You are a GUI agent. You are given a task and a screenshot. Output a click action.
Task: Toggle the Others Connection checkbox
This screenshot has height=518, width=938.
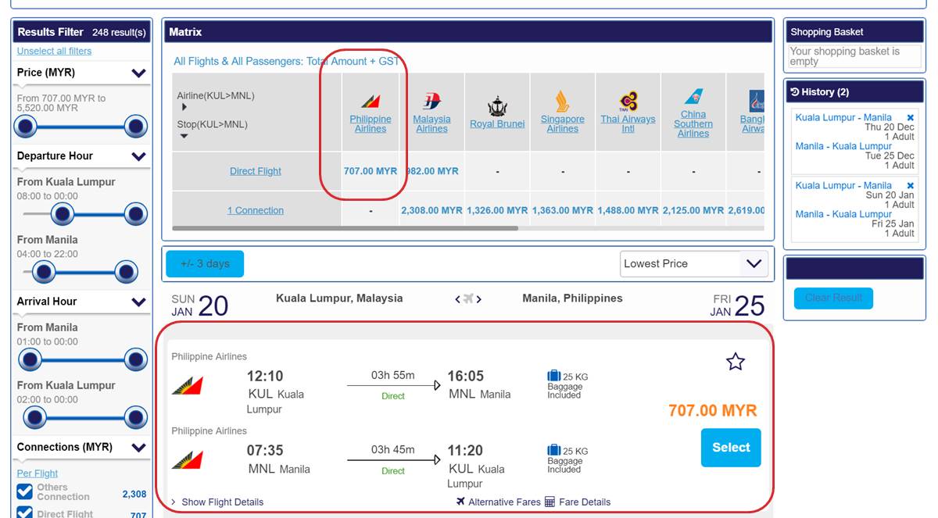(x=25, y=491)
